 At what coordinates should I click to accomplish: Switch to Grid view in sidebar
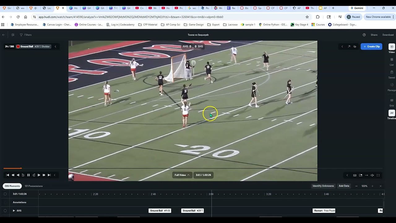(392, 103)
